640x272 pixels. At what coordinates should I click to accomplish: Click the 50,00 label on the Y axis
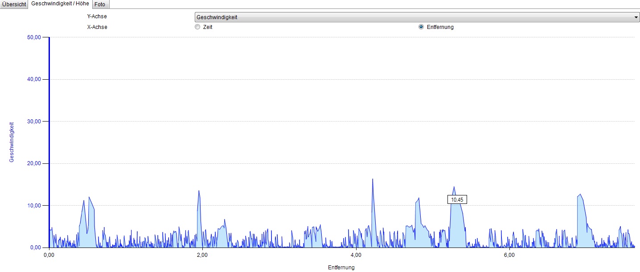click(x=34, y=37)
